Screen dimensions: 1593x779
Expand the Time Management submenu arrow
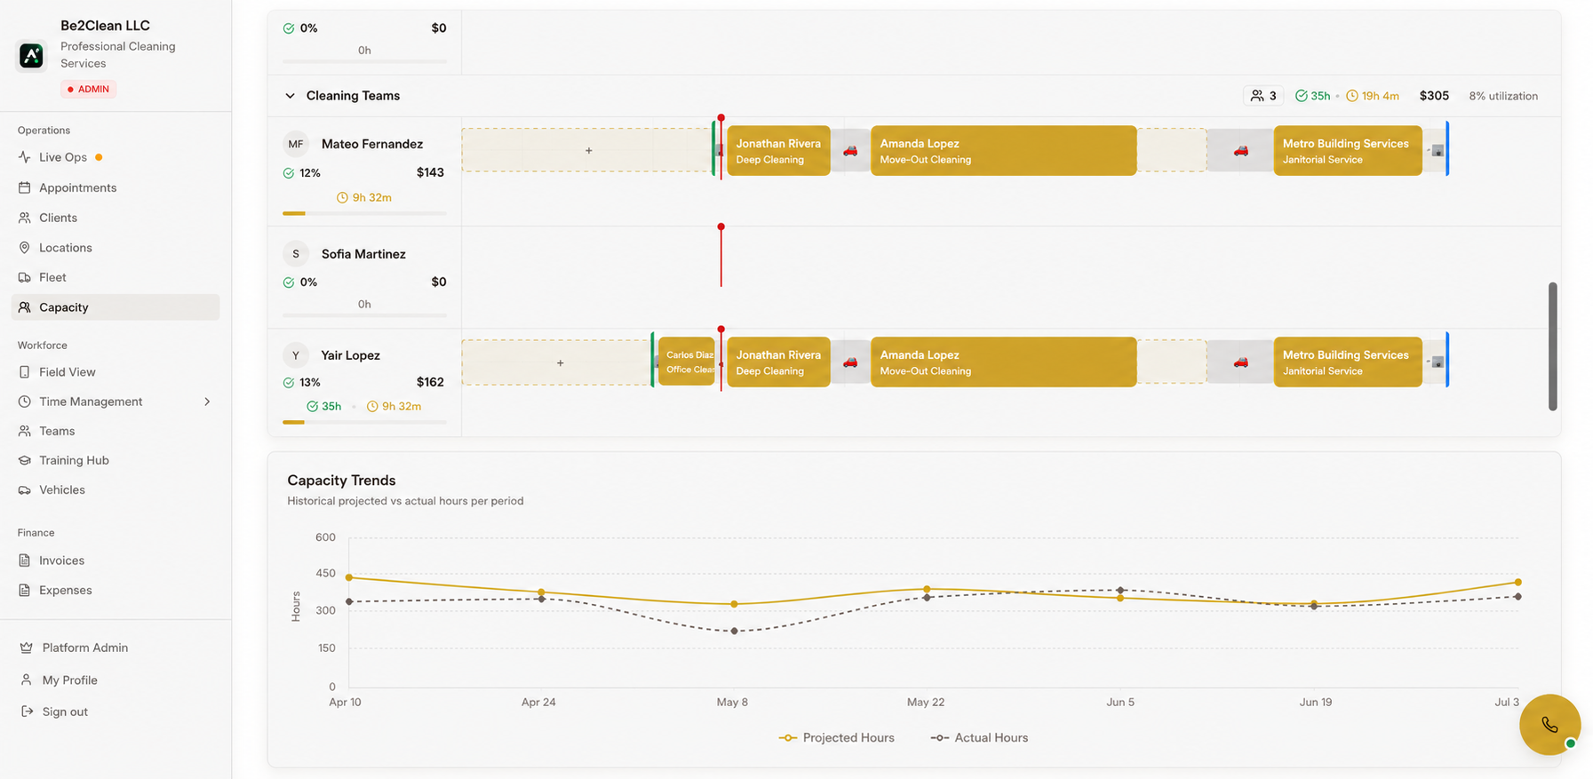[207, 401]
